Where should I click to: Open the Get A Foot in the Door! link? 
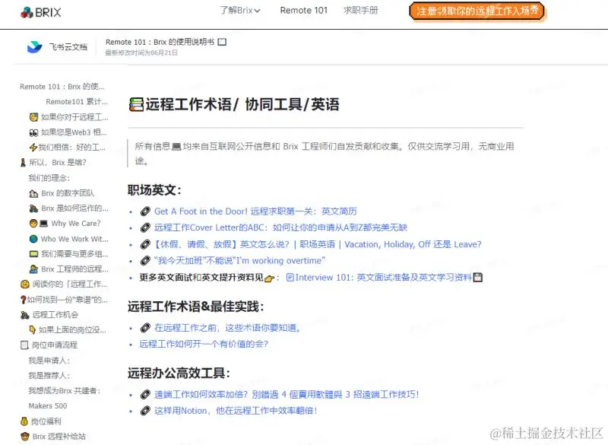point(255,211)
